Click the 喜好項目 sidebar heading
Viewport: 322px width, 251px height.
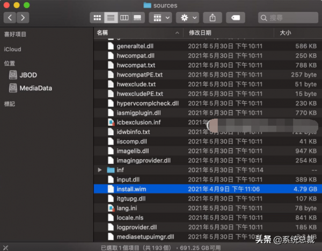coord(15,34)
